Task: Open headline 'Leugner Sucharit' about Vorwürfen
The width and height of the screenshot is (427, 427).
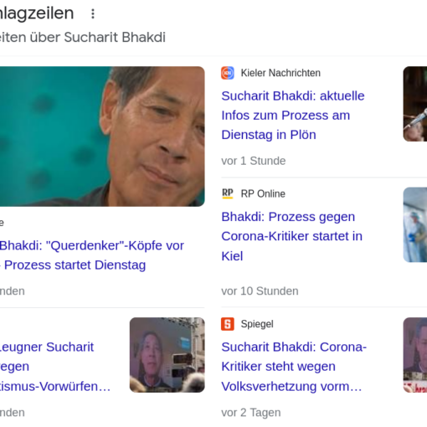Action: [55, 367]
